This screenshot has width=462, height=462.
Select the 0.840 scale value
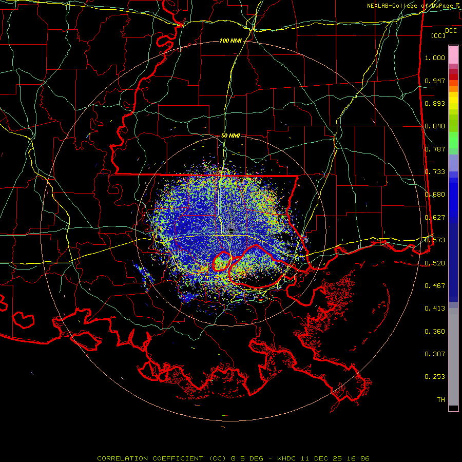tap(435, 126)
